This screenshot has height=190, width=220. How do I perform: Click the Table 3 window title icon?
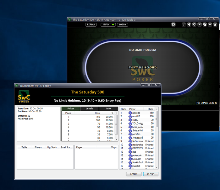[x=69, y=20]
